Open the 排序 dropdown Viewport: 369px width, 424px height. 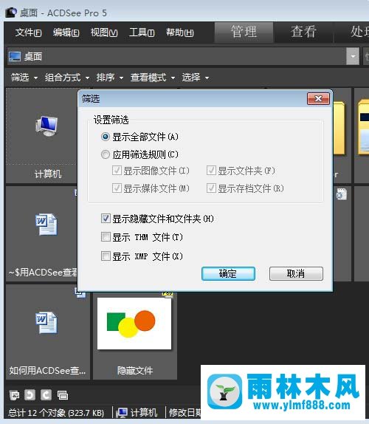[110, 78]
